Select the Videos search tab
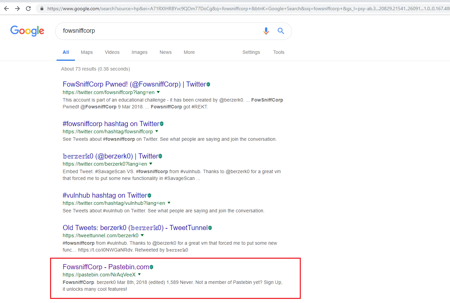The width and height of the screenshot is (450, 303). 112,52
